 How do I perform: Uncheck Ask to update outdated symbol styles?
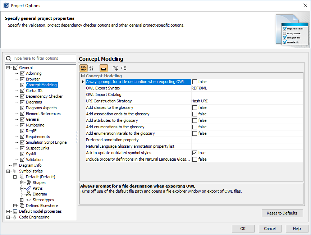(x=195, y=153)
